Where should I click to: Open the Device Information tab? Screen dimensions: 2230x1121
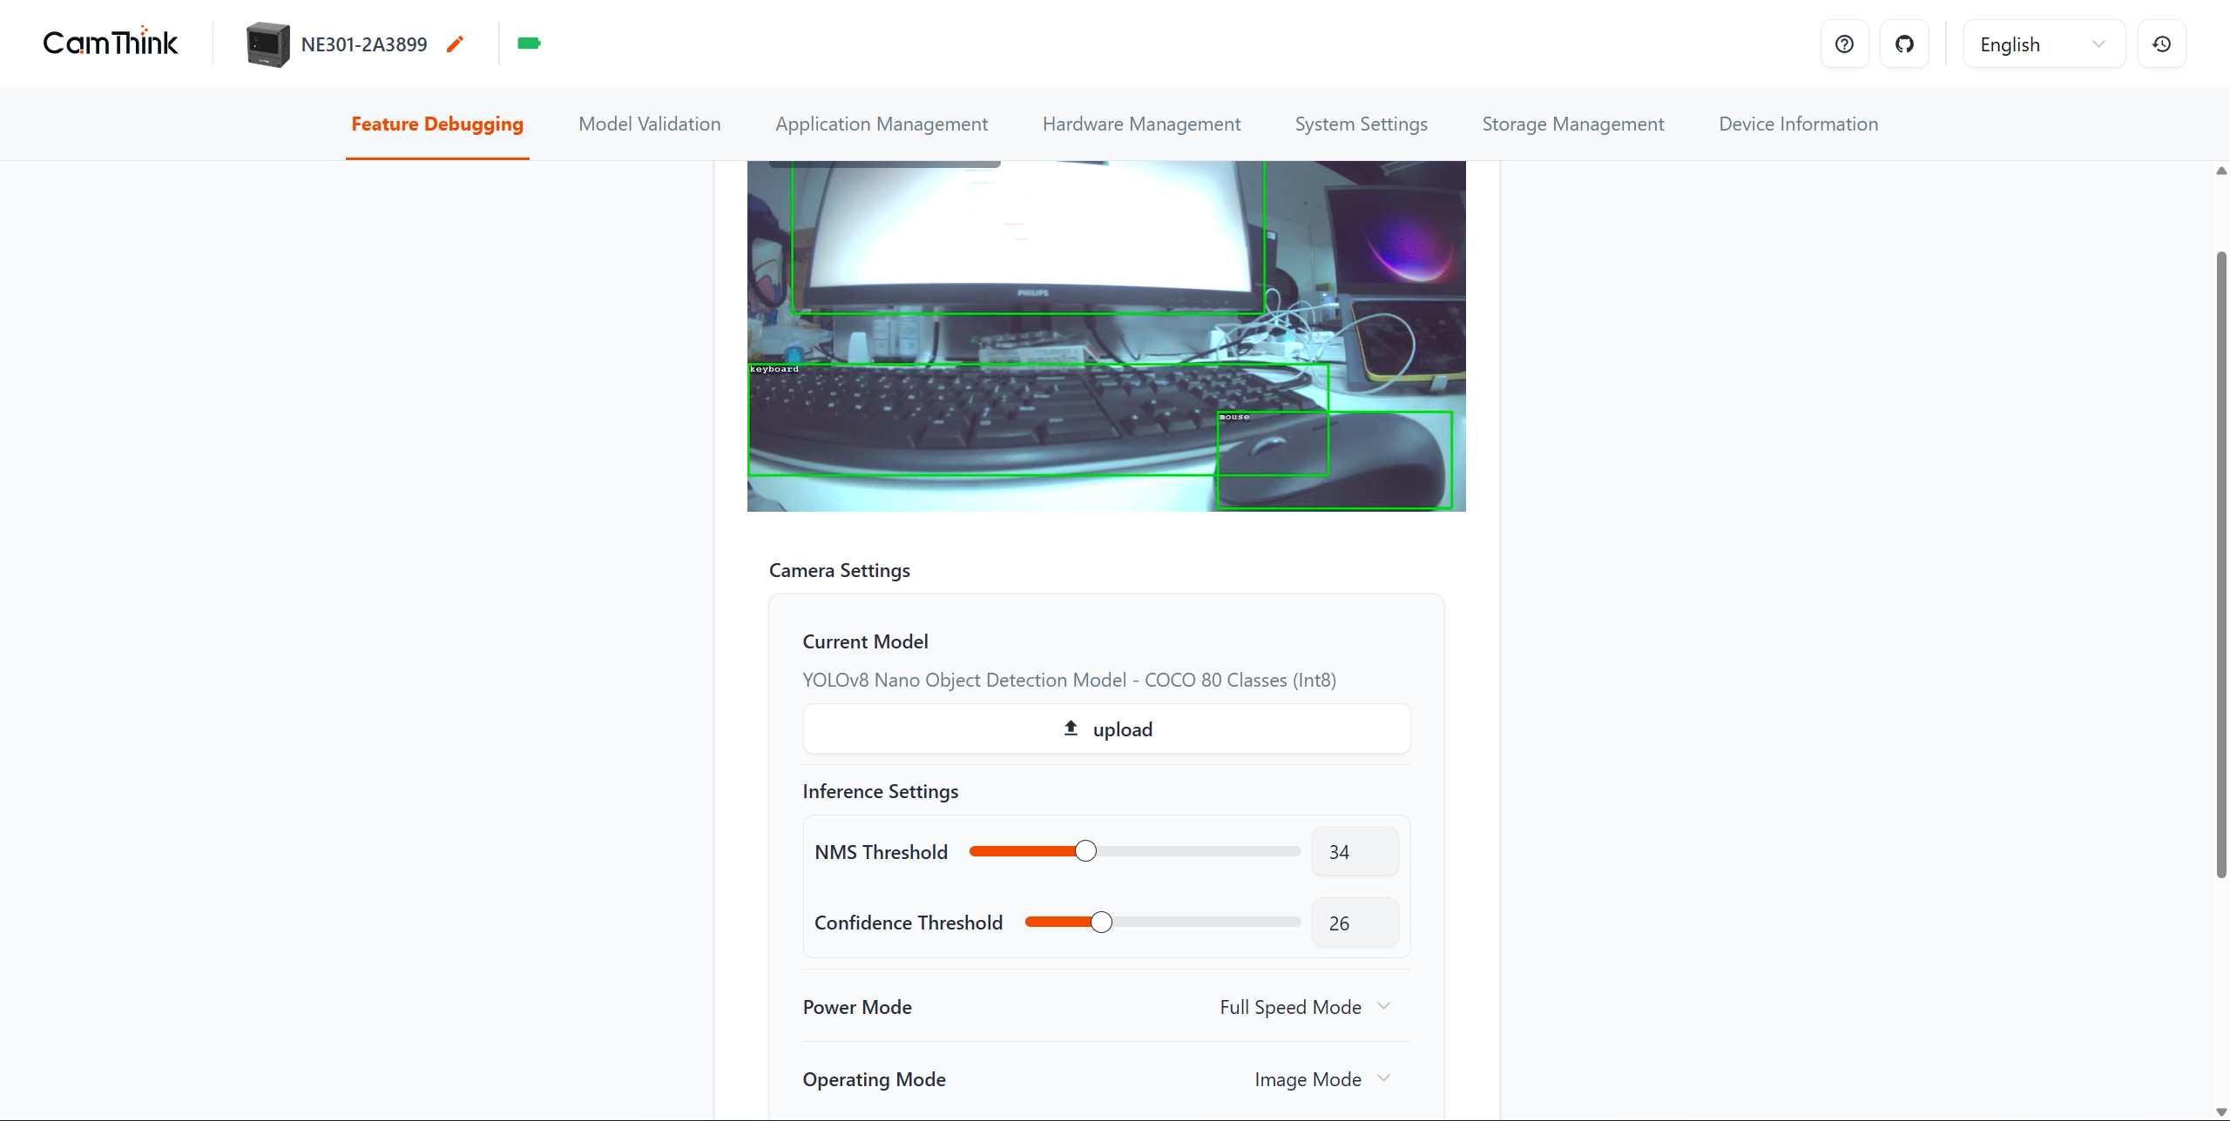coord(1798,124)
